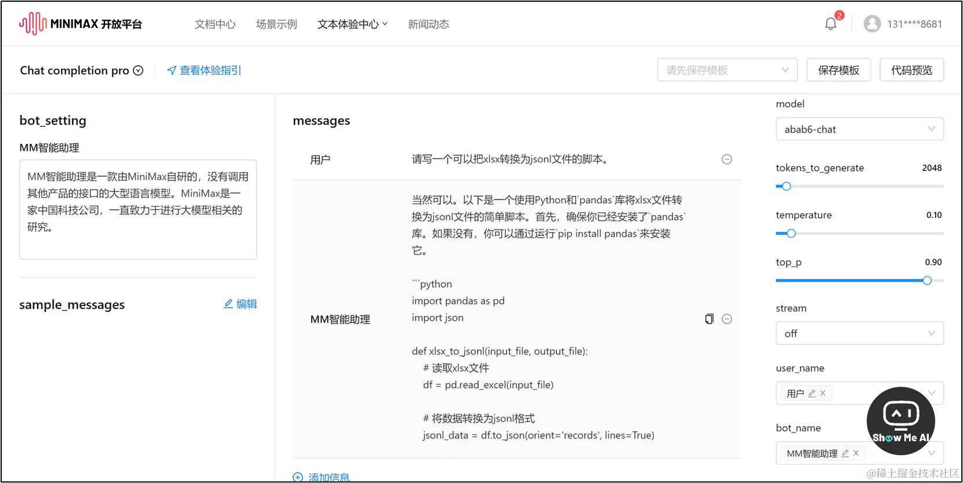Viewport: 963px width, 483px height.
Task: Open 新闻动态 in the top navigation
Action: click(x=429, y=24)
